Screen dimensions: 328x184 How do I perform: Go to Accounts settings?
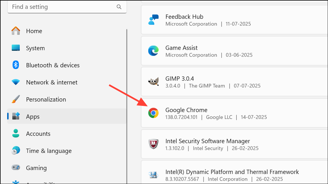[x=38, y=134]
